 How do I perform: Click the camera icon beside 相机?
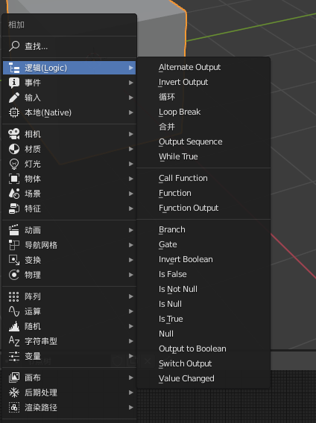[14, 134]
